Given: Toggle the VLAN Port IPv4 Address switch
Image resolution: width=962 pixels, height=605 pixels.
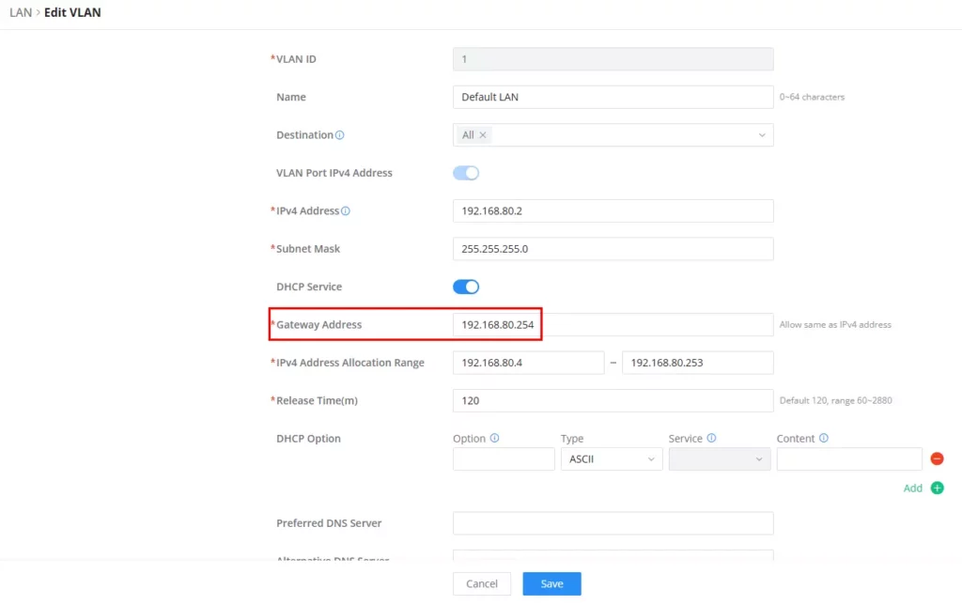Looking at the screenshot, I should coord(466,173).
